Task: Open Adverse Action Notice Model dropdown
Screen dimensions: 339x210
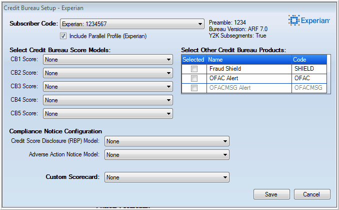Action: (x=167, y=155)
